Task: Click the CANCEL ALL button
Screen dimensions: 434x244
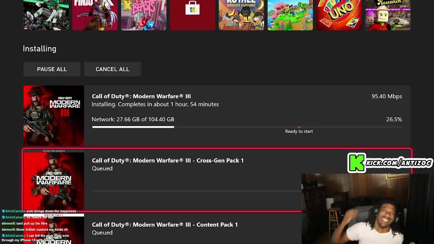Action: (x=113, y=69)
